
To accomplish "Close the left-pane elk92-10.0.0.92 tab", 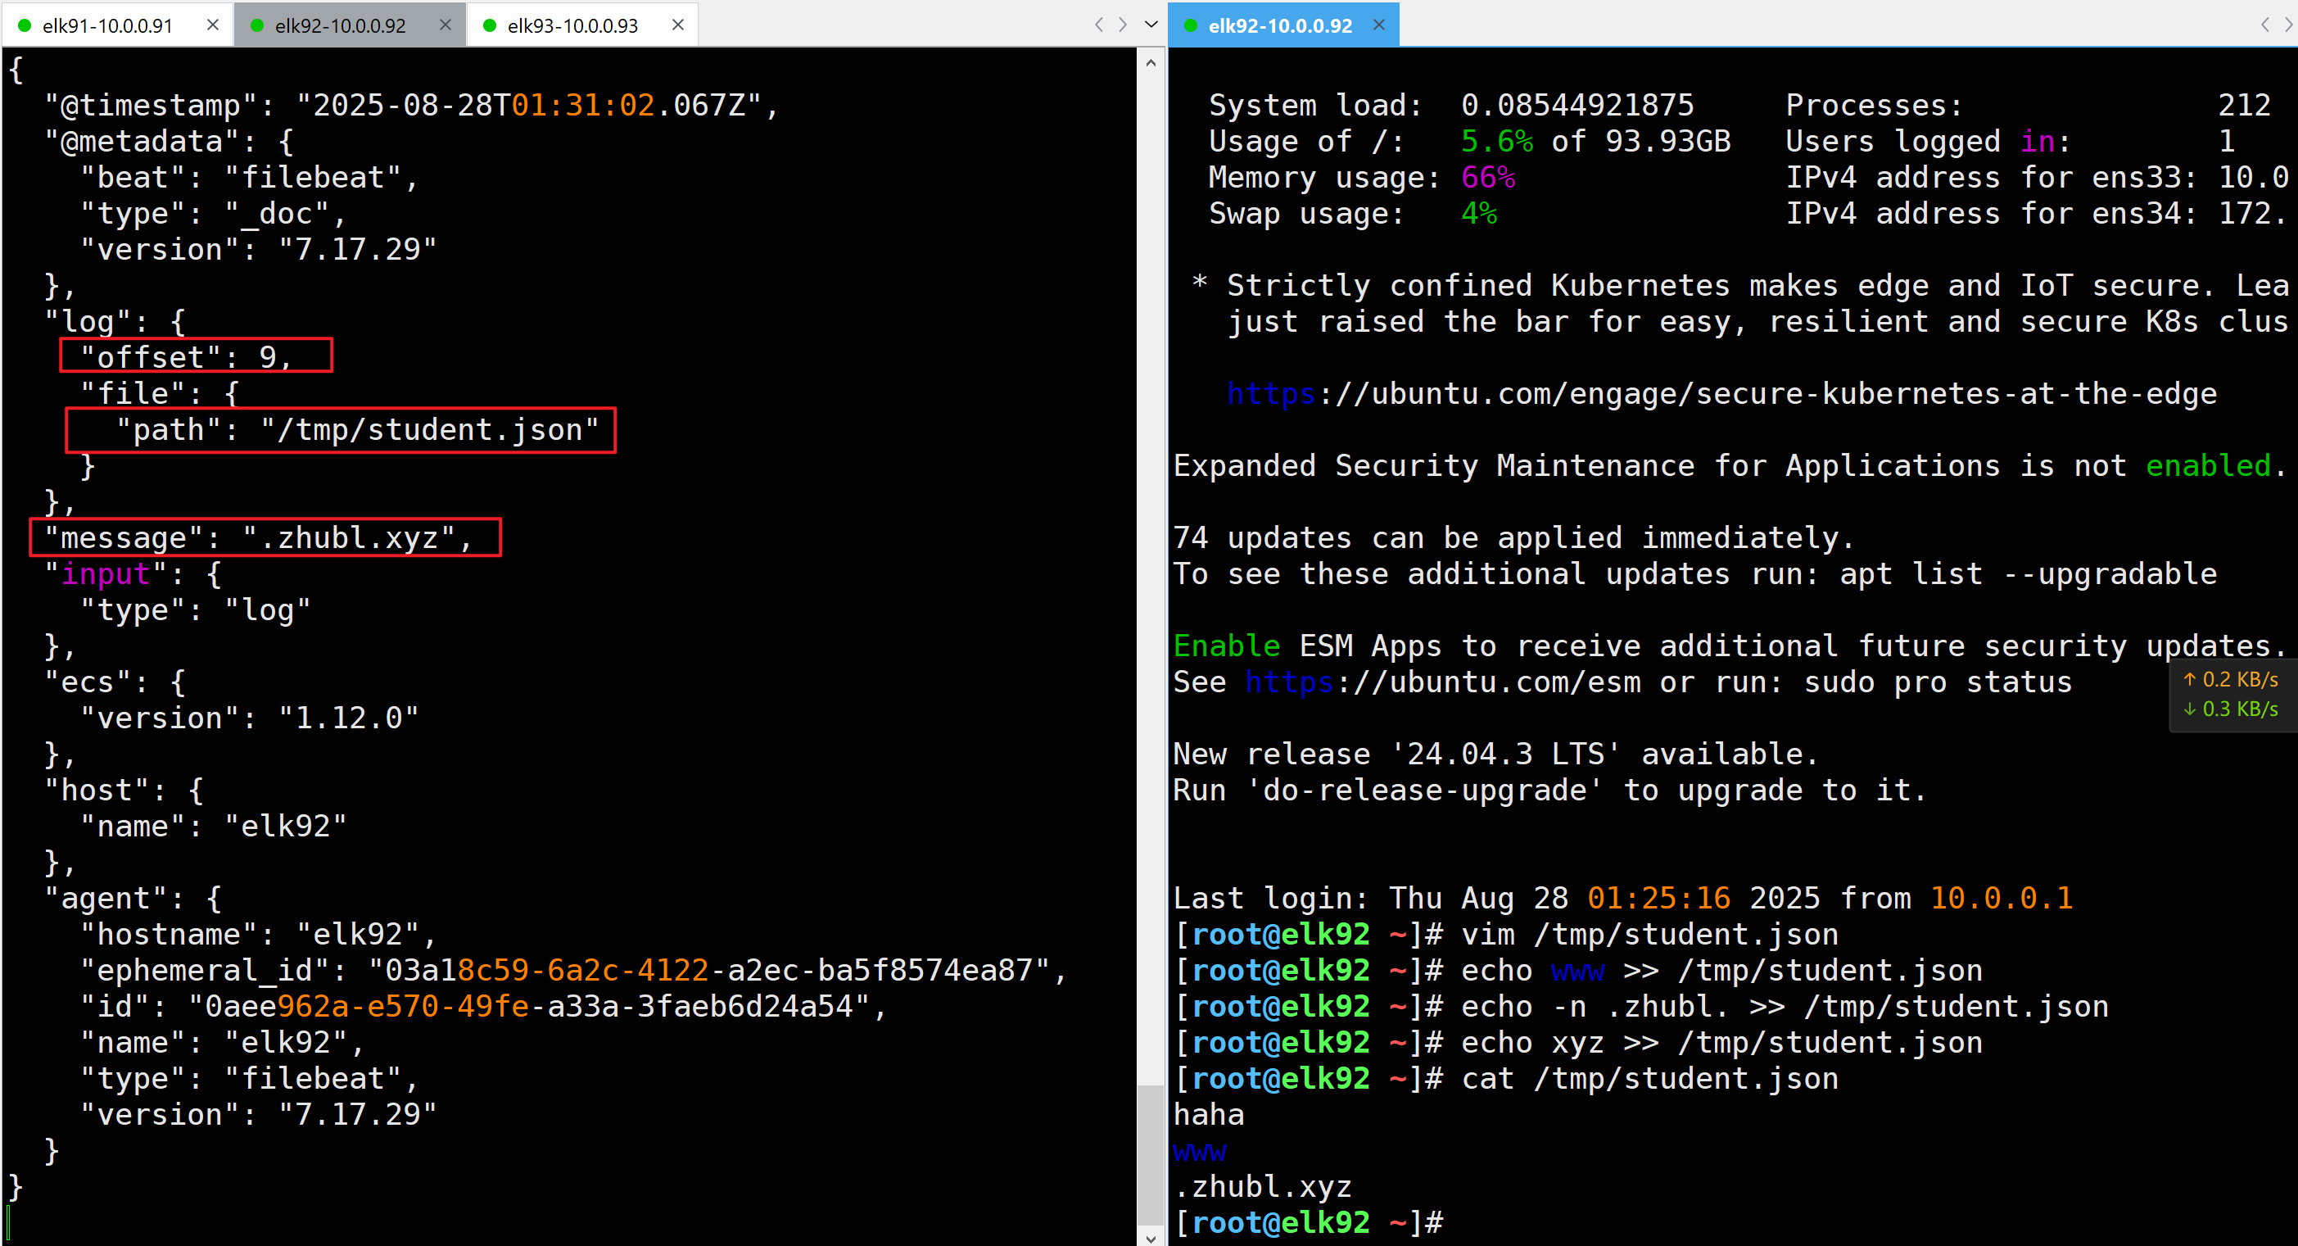I will coord(446,25).
